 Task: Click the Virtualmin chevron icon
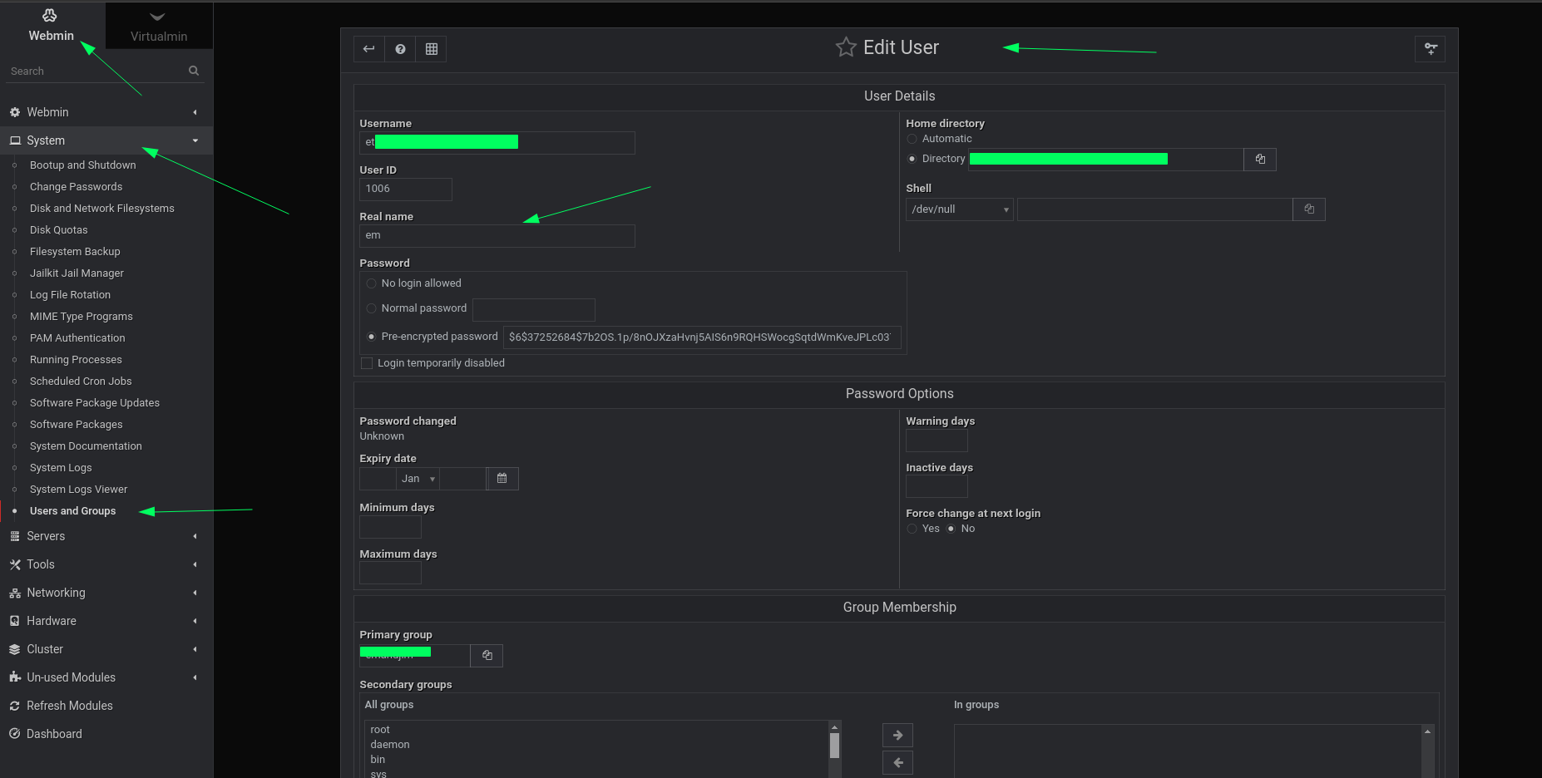tap(157, 17)
